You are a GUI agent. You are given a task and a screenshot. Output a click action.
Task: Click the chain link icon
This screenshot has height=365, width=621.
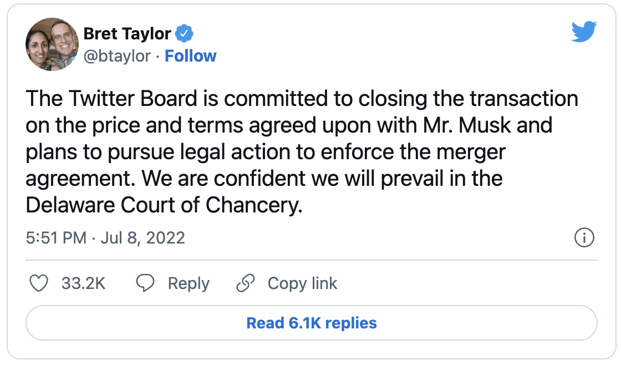coord(245,283)
